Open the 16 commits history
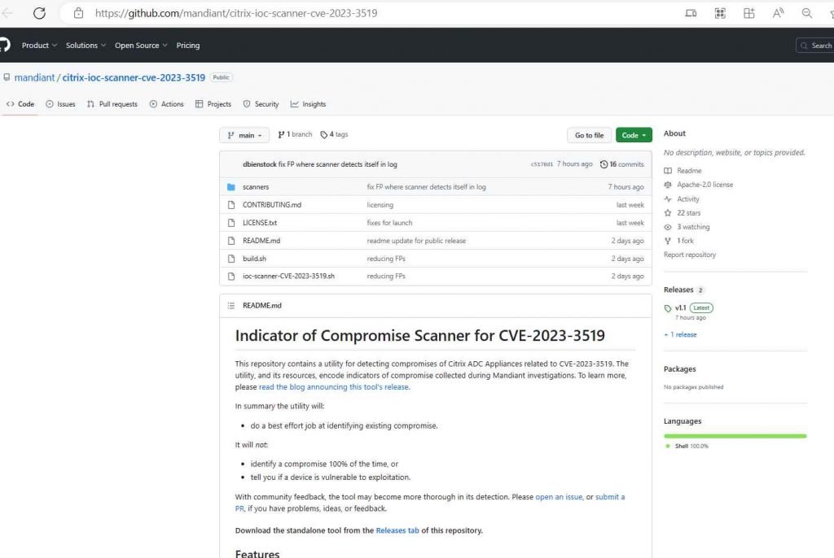The height and width of the screenshot is (558, 834). coord(621,164)
